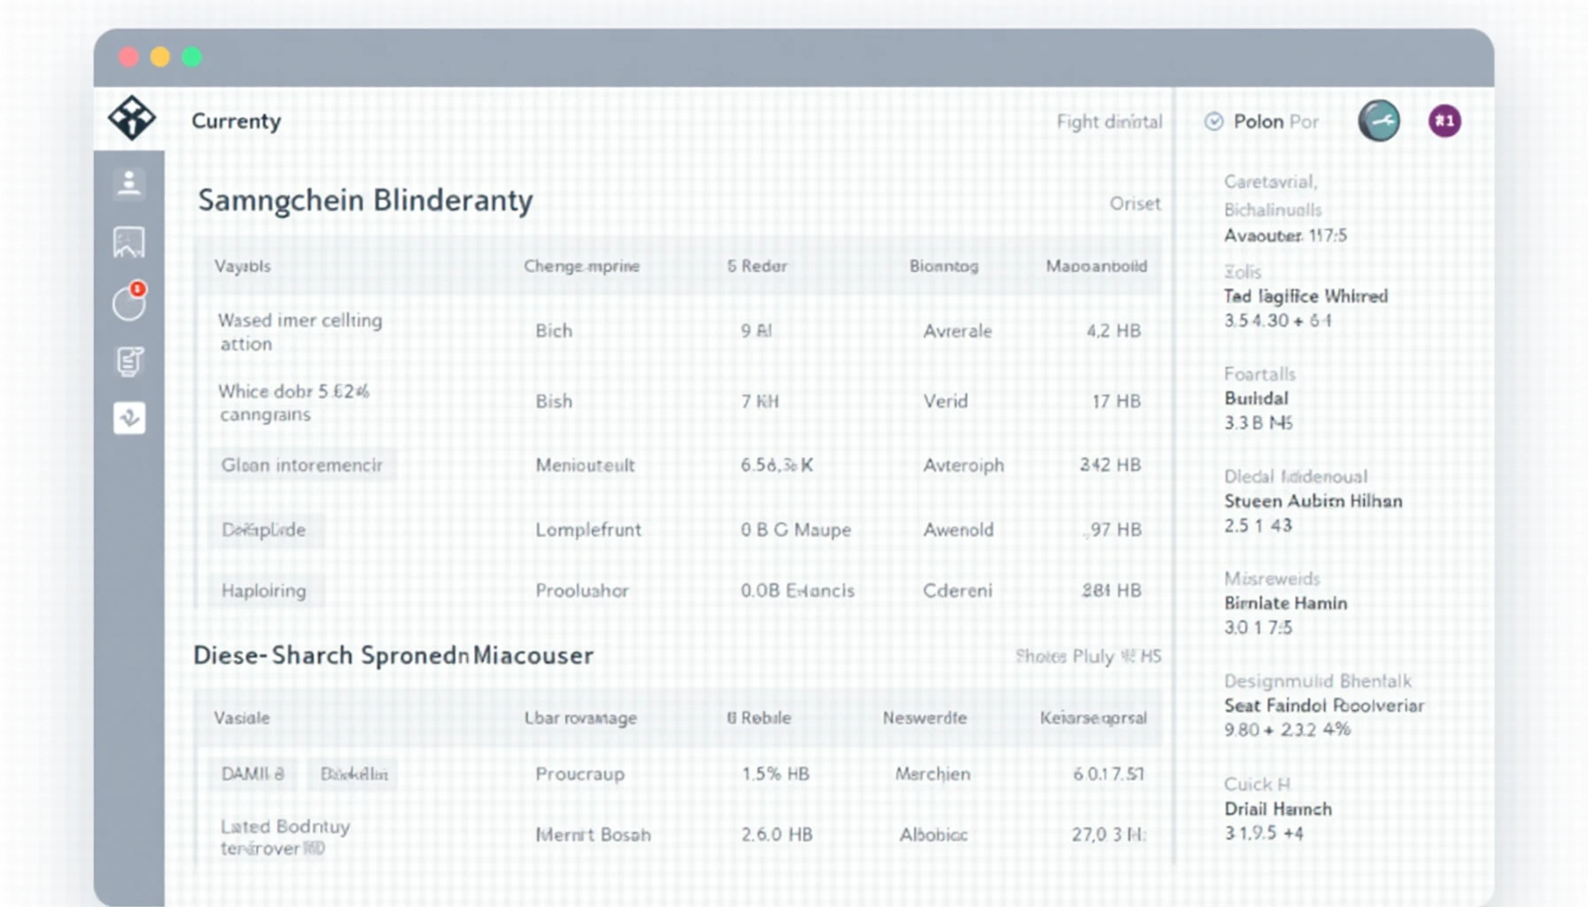
Task: Sort by Vayabls column header
Action: click(x=242, y=266)
